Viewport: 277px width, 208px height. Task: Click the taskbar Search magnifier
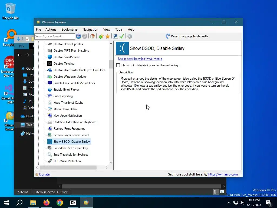tap(19, 203)
